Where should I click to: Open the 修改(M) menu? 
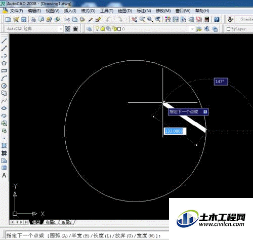tap(163, 11)
